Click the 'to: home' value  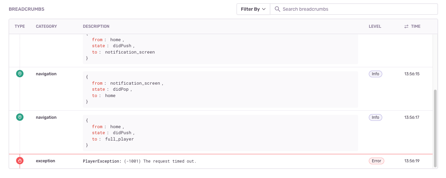click(x=110, y=96)
